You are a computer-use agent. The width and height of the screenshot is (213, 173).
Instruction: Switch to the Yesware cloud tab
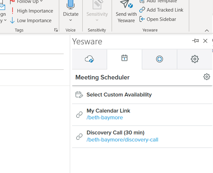pos(89,59)
